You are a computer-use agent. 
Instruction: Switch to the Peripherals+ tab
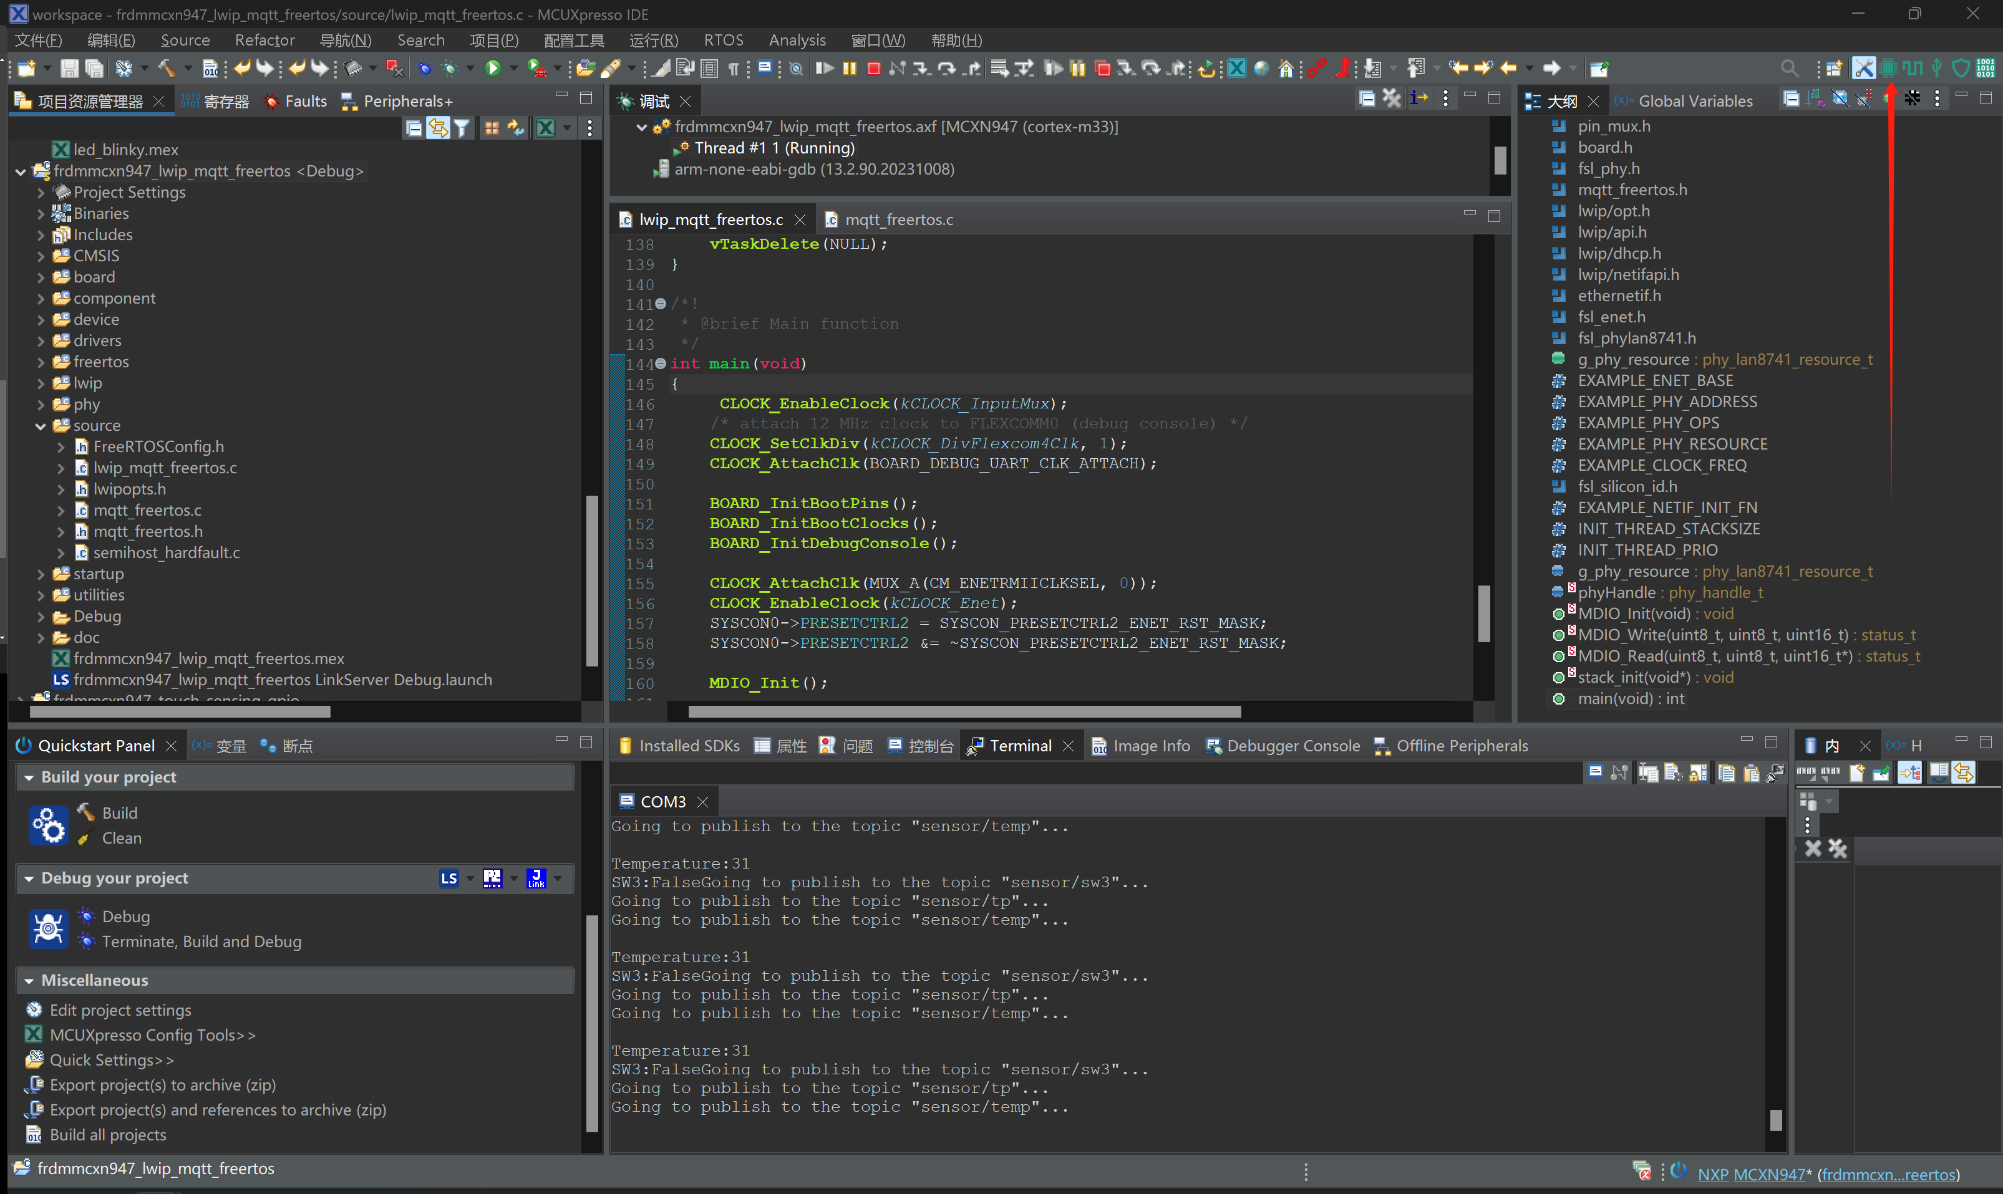[x=397, y=100]
